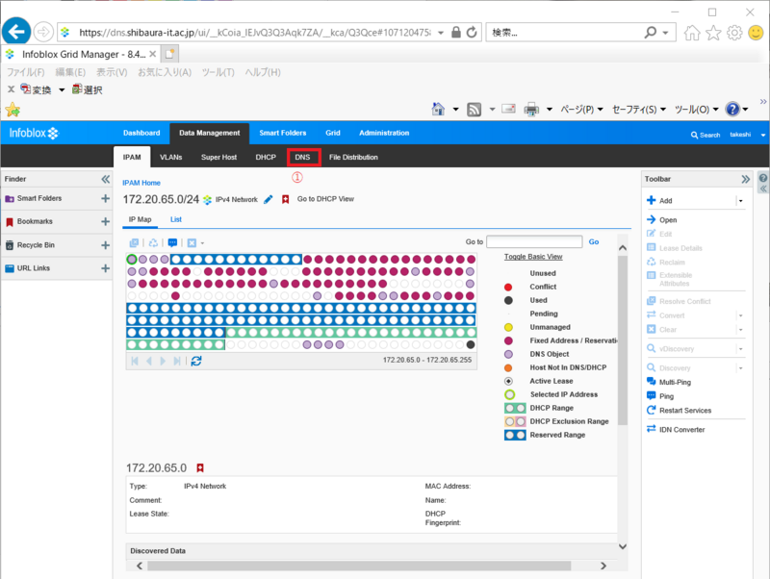Click the browser 検索 search box

[564, 33]
